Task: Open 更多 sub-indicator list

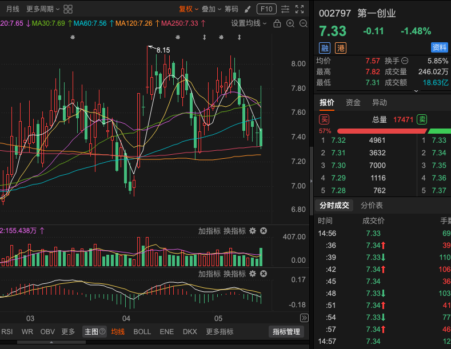Action: (68, 332)
